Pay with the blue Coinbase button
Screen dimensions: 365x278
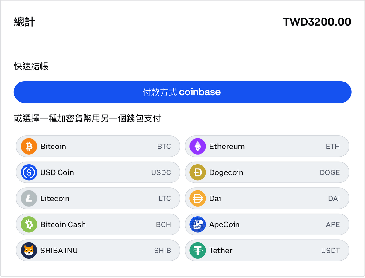coord(182,92)
